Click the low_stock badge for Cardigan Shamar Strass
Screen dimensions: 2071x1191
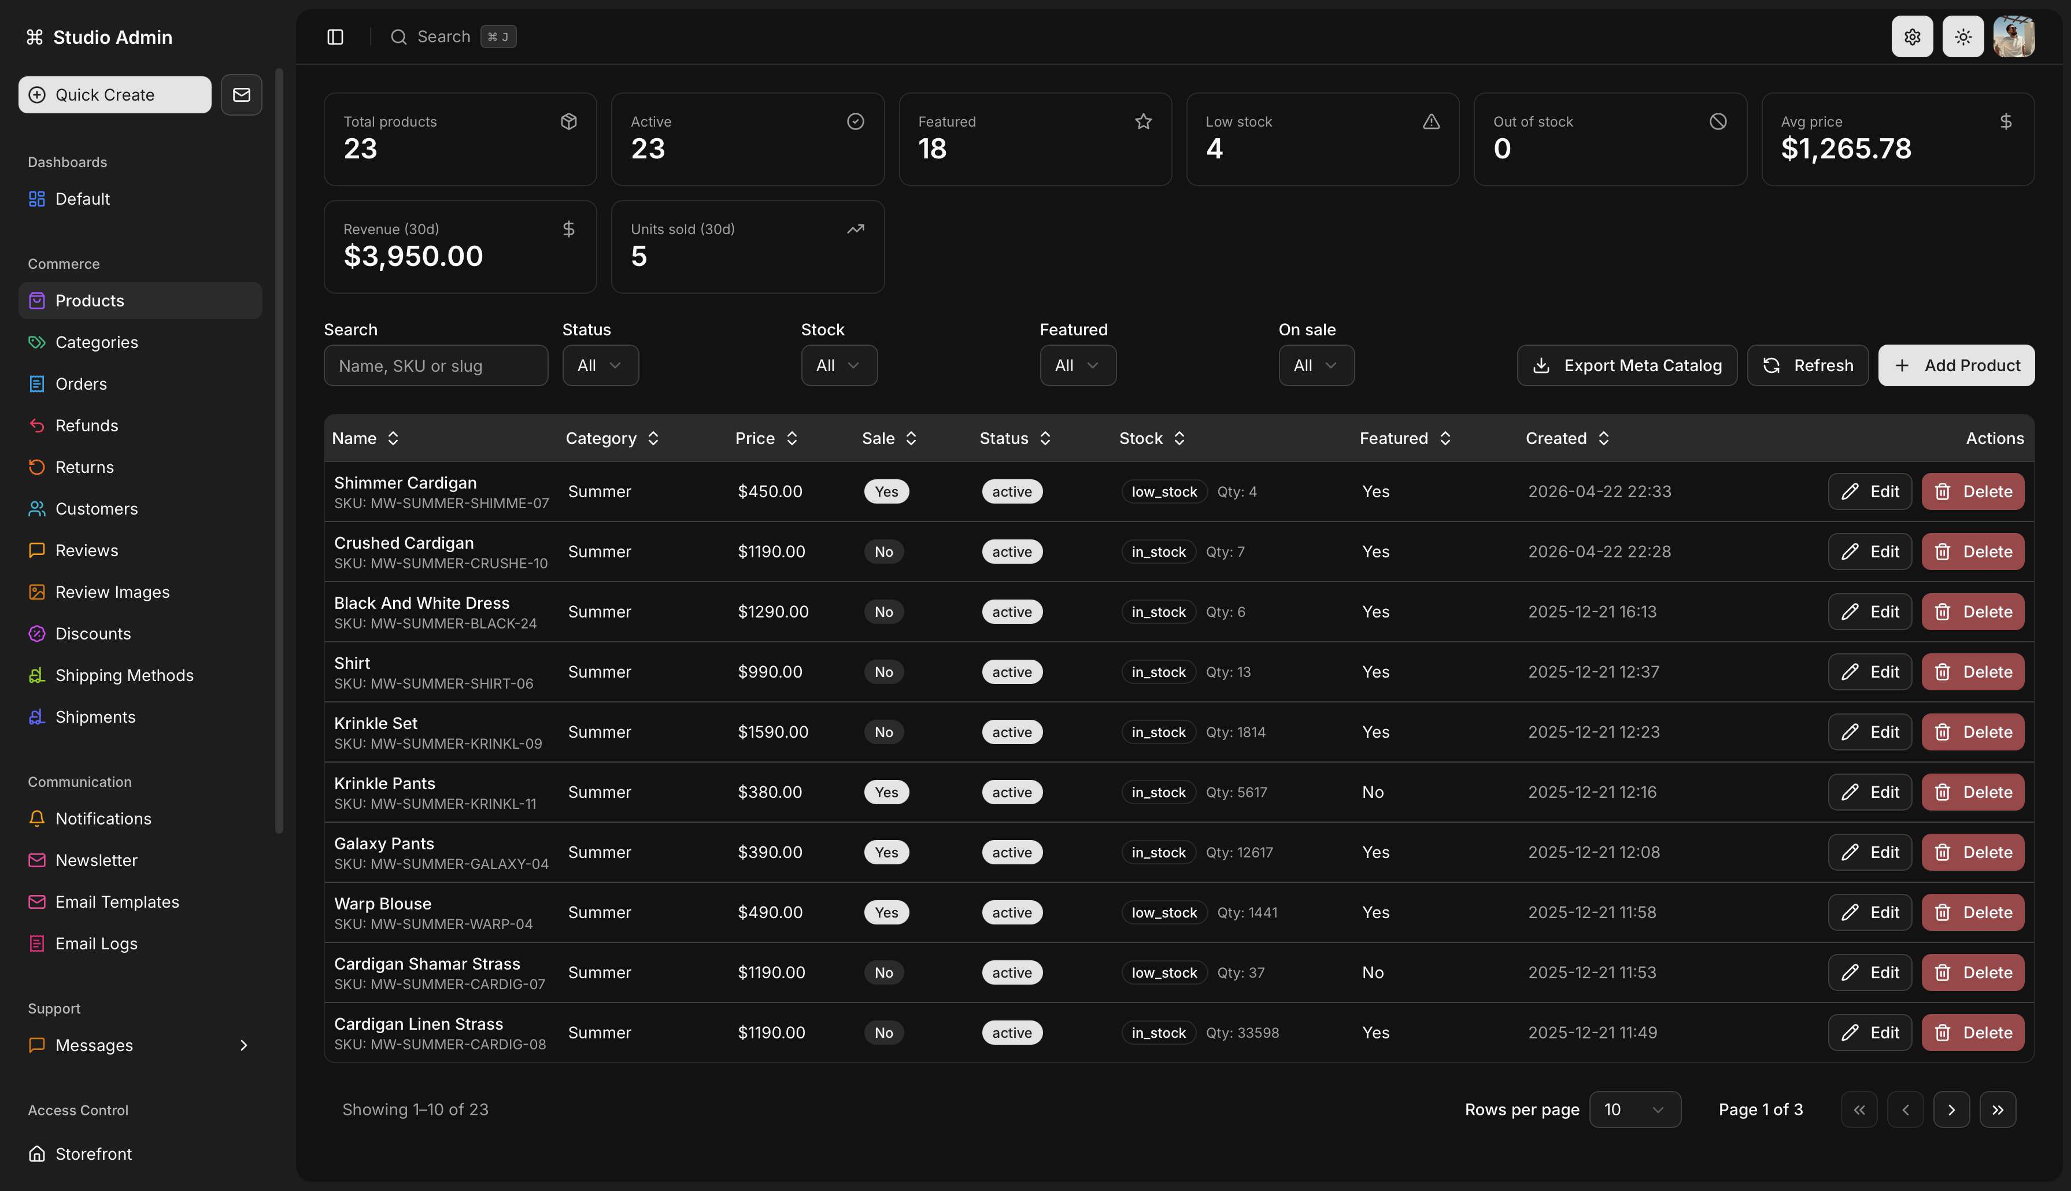click(1164, 972)
